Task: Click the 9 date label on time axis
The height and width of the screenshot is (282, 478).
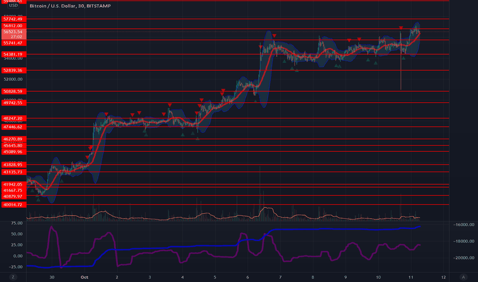Action: click(345, 277)
